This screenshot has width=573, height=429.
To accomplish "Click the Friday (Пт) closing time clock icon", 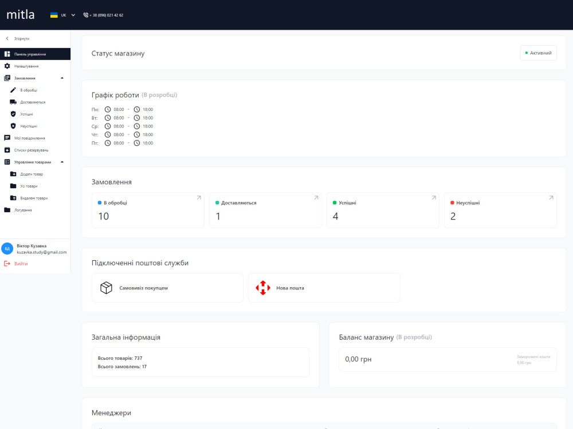I will pos(137,143).
